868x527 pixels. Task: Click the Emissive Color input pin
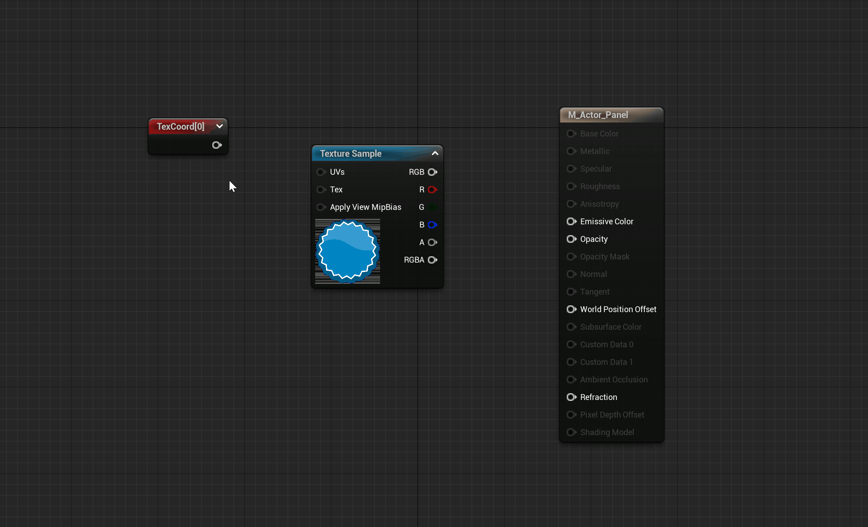coord(571,222)
